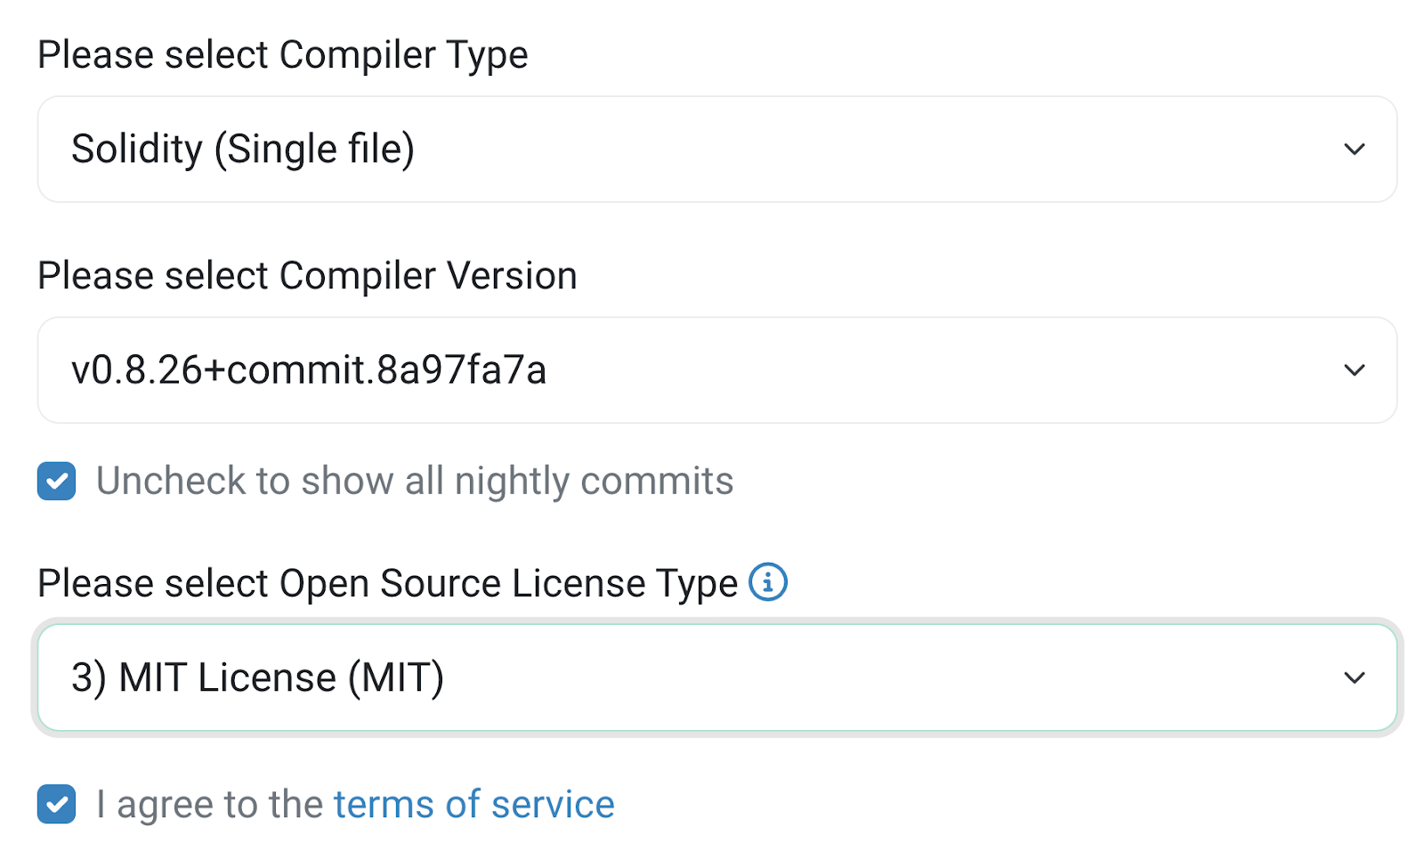Uncheck the nightly commits checkbox
Viewport: 1424px width, 868px height.
(57, 482)
